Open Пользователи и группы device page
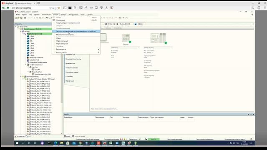The image size is (267, 150). pyautogui.click(x=73, y=59)
